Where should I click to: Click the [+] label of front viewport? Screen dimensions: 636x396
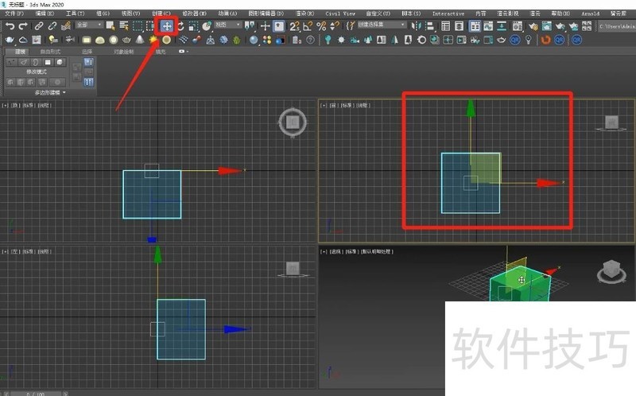click(x=324, y=105)
